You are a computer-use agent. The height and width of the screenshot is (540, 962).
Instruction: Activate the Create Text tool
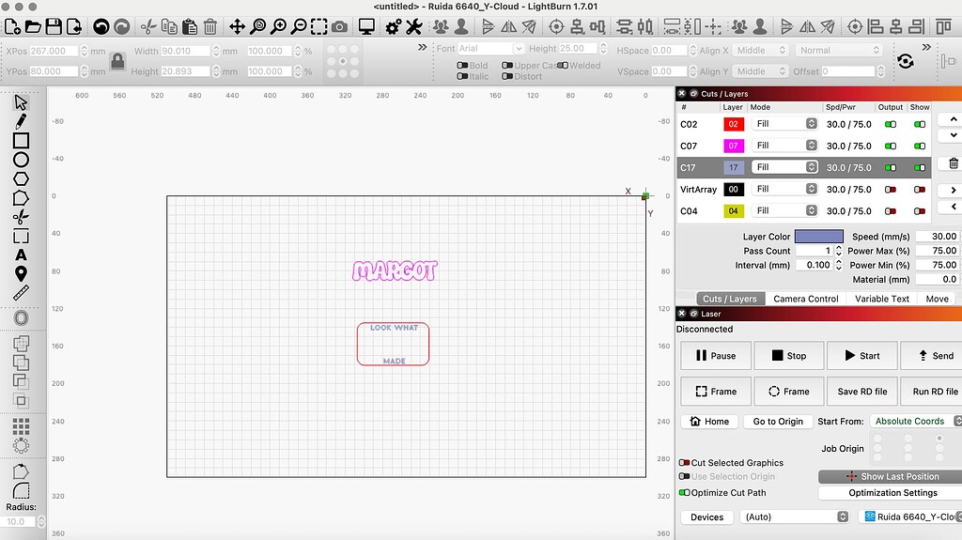21,255
